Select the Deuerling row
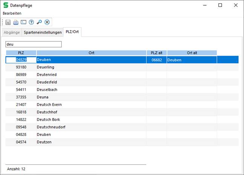244x175 pixels. click(x=45, y=67)
